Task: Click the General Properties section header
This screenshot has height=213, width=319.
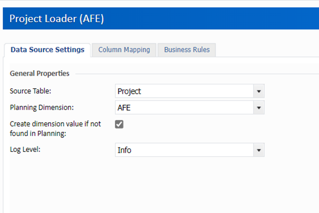Action: coord(40,73)
